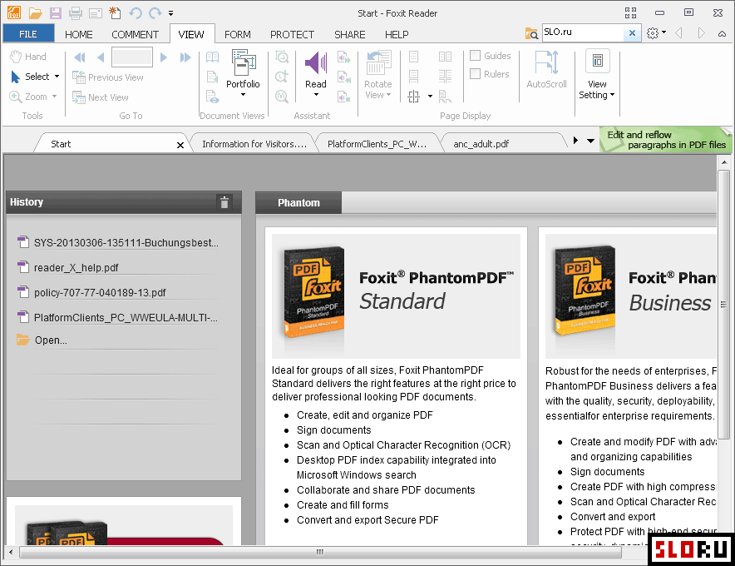
Task: Click Previous View
Action: 108,77
